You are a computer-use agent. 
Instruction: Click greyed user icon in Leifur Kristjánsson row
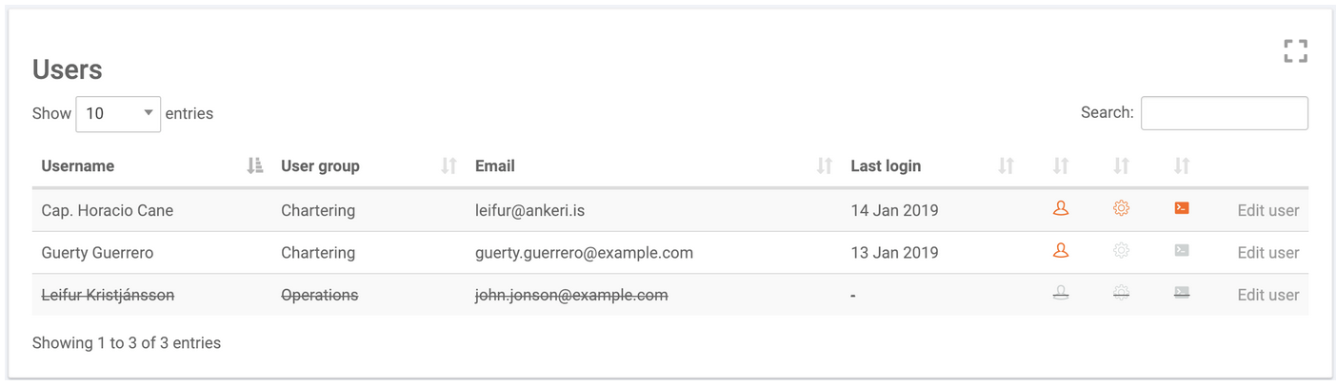click(x=1060, y=294)
